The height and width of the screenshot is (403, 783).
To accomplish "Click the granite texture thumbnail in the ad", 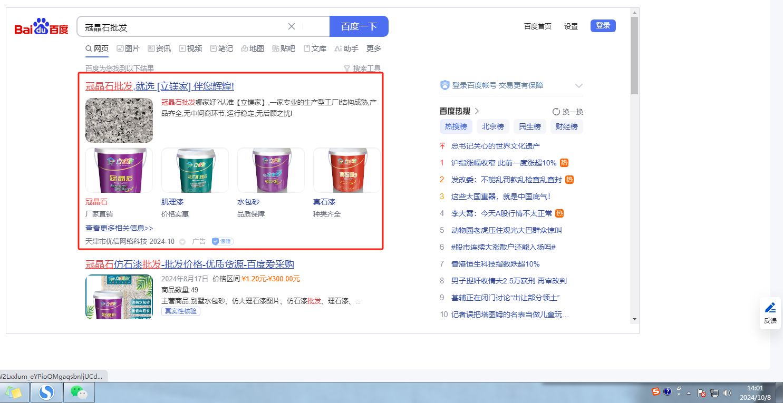I will click(119, 120).
